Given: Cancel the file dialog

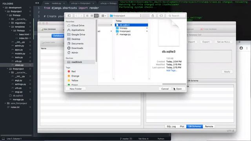Looking at the screenshot, I should point(165,89).
